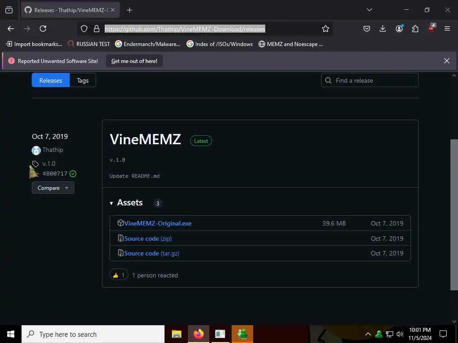Screen dimensions: 458x343
Task: Open RUSSIAN TEST bookmark
Action: (89, 44)
